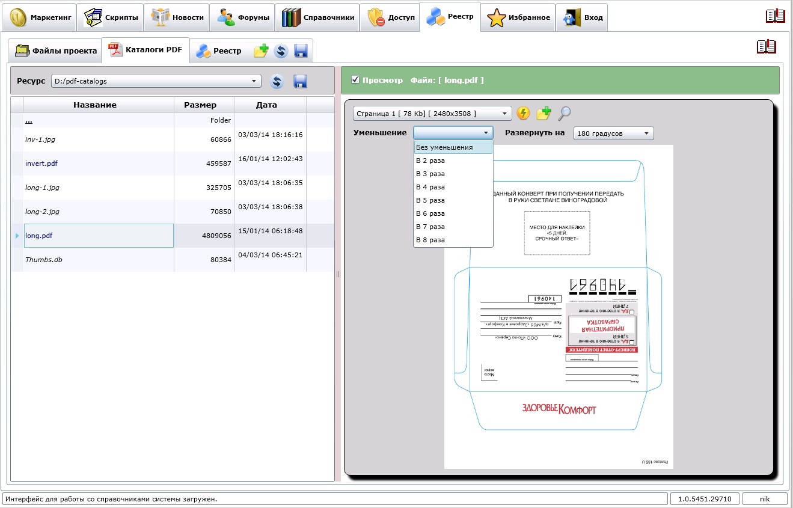Click the save disk icon next to Ресурс
The width and height of the screenshot is (793, 508).
[x=300, y=81]
